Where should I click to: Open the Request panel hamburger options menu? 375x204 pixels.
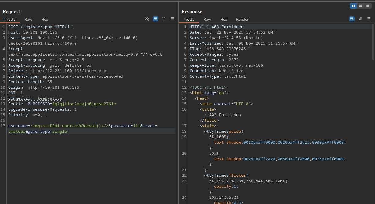click(x=173, y=19)
